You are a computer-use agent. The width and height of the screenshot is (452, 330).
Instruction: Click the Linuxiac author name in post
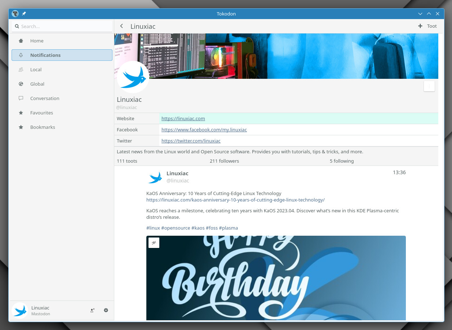(x=177, y=173)
